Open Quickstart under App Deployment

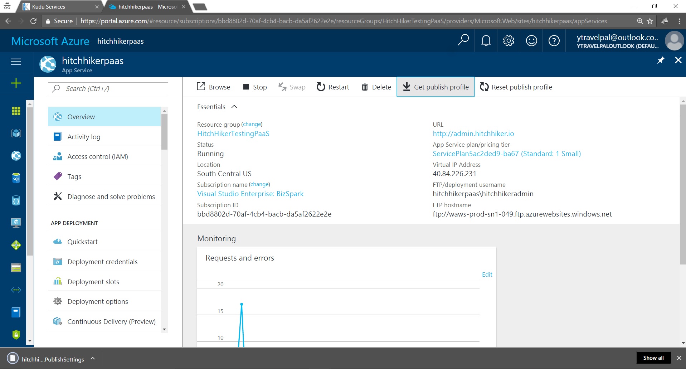[104, 242]
